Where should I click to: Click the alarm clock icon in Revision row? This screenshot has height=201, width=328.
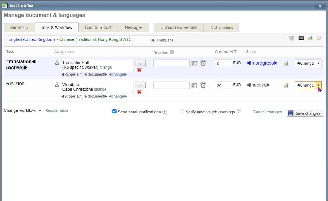(203, 85)
